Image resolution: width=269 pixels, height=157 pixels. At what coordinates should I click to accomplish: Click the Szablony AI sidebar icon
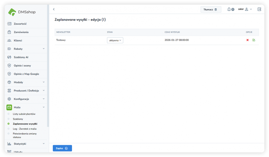click(x=9, y=57)
